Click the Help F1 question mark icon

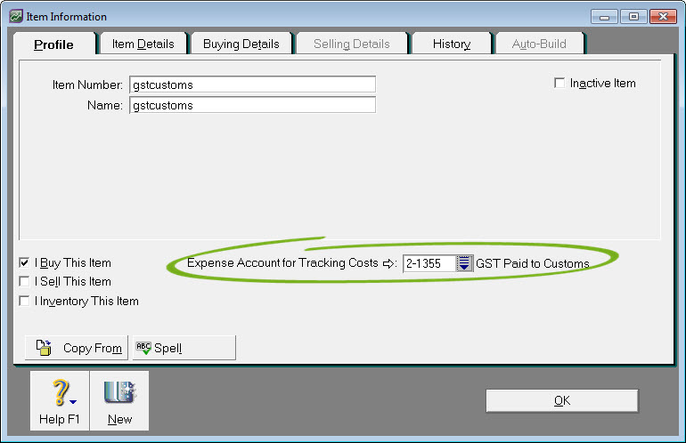[x=60, y=393]
